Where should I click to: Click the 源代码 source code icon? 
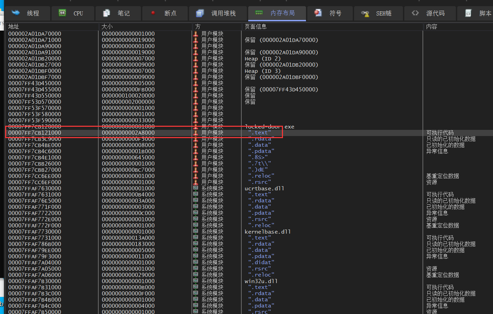[x=415, y=13]
